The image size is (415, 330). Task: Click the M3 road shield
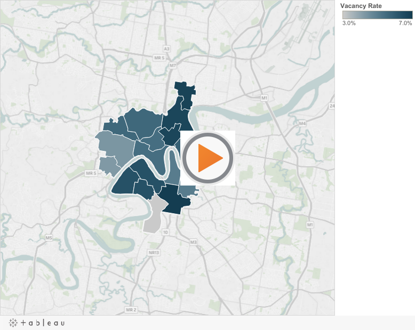coord(193,242)
